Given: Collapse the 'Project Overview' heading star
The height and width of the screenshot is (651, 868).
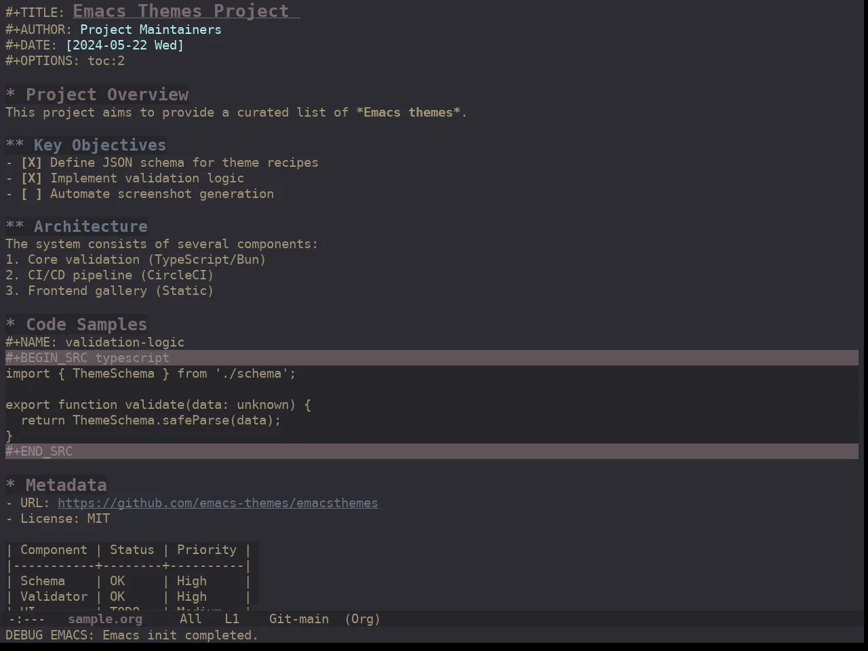Looking at the screenshot, I should pos(10,95).
